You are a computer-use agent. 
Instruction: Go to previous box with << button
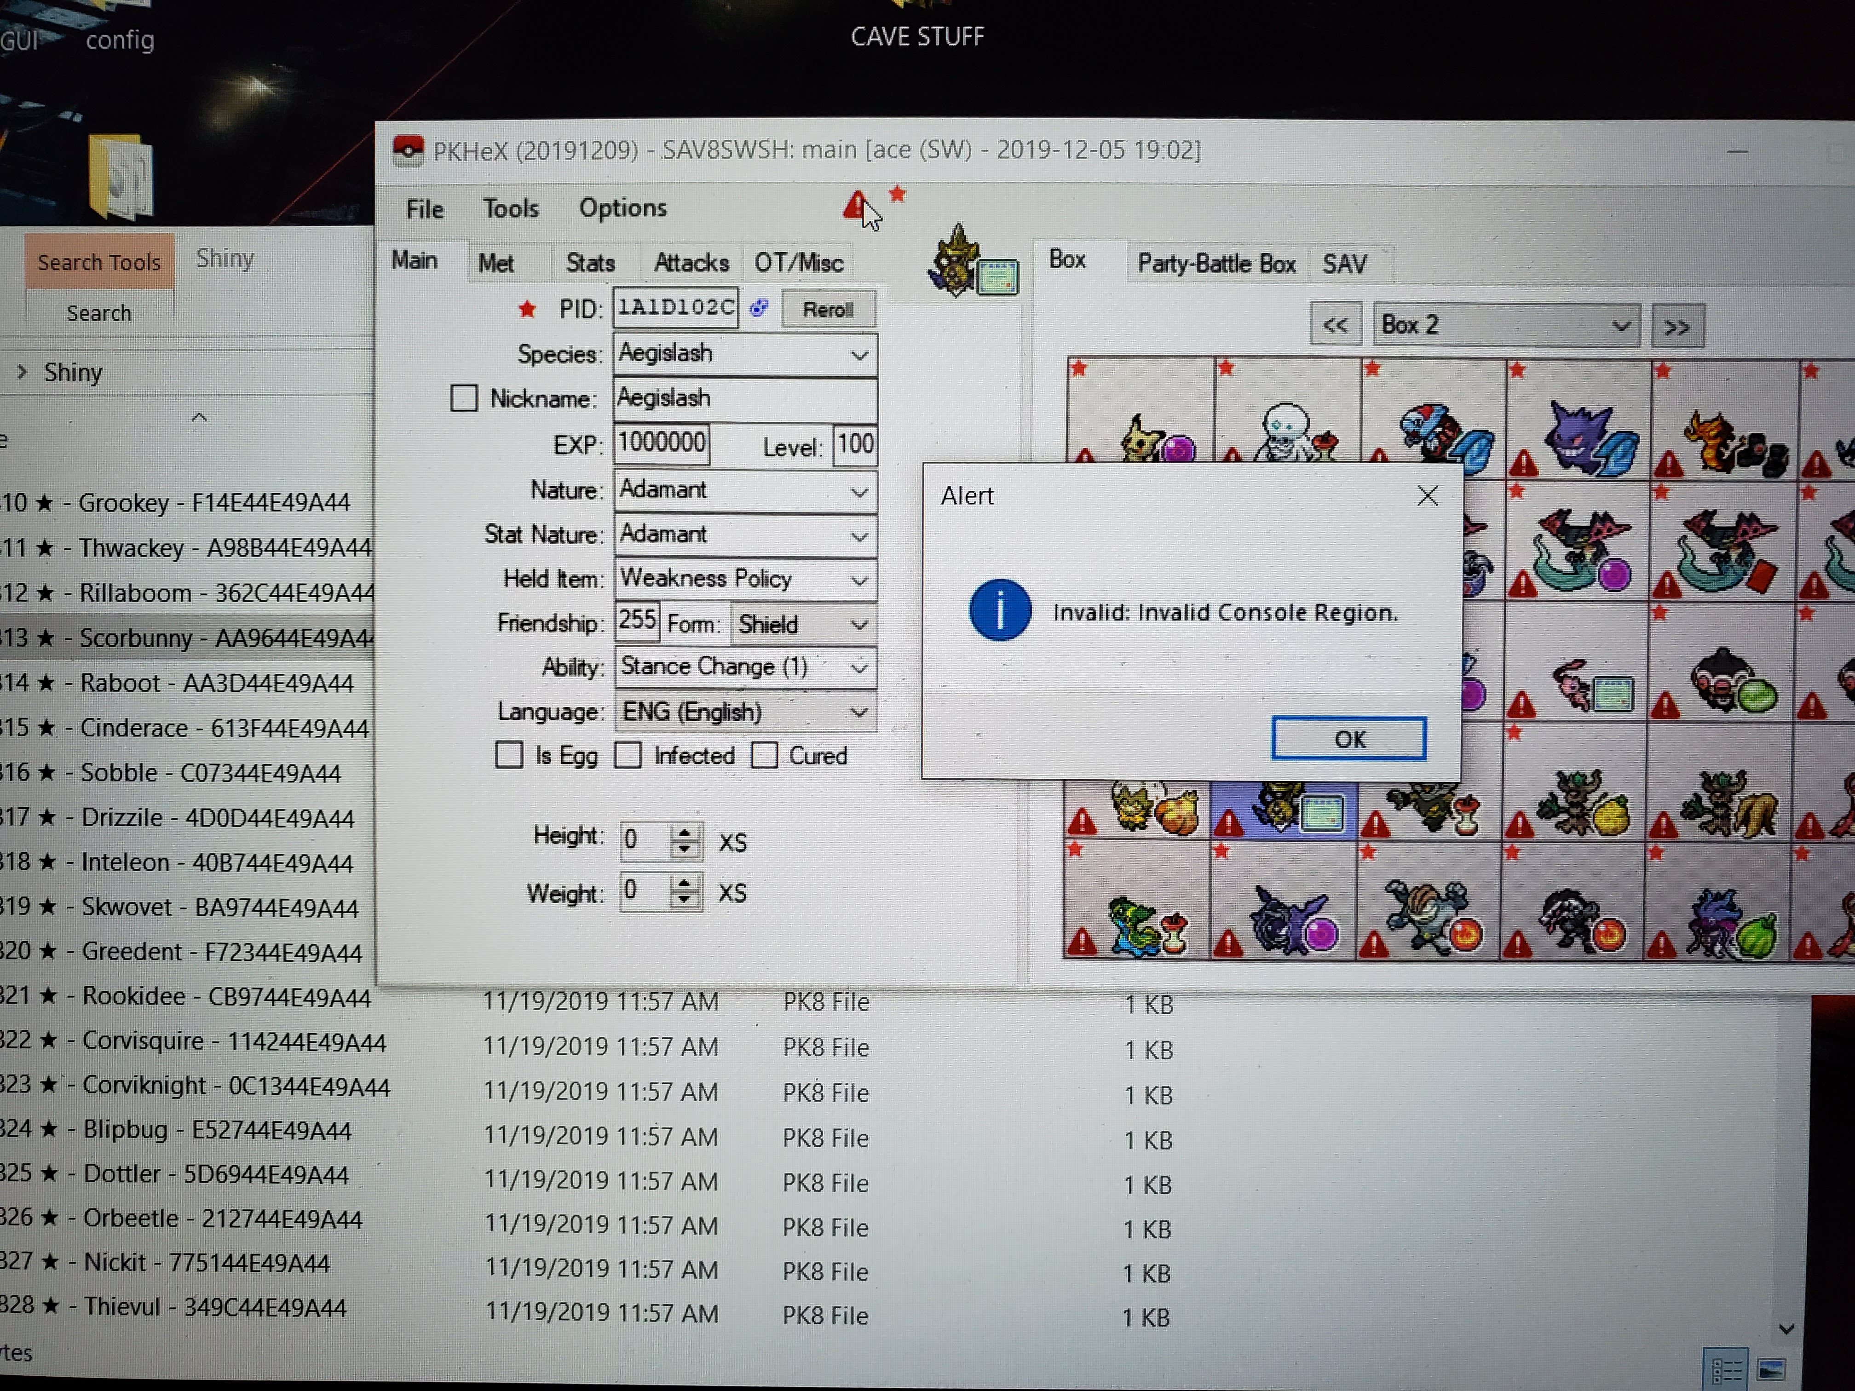click(x=1335, y=325)
